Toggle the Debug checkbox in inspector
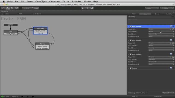The image size is (175, 98). pos(129,93)
